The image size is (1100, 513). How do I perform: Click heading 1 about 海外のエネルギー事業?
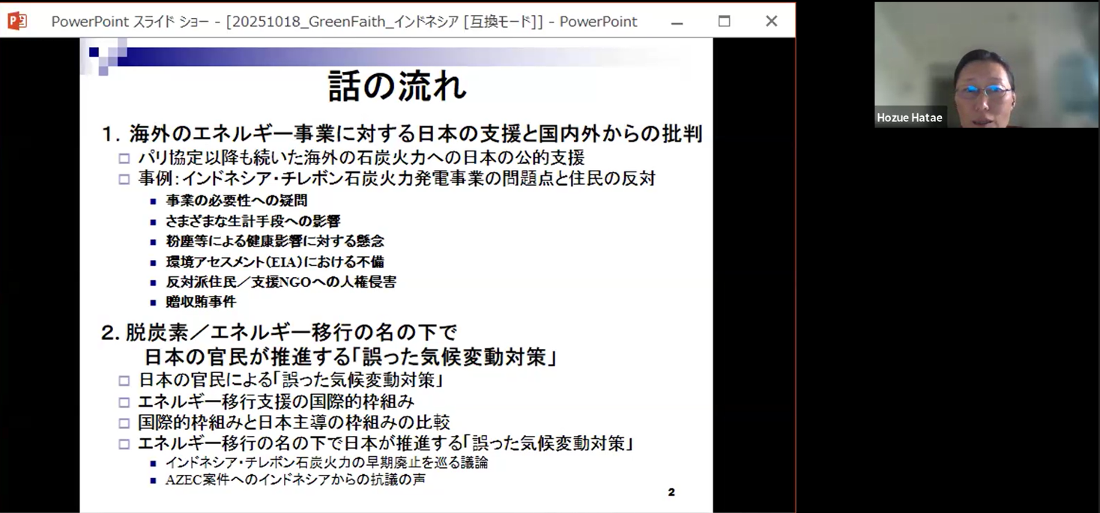(x=402, y=134)
